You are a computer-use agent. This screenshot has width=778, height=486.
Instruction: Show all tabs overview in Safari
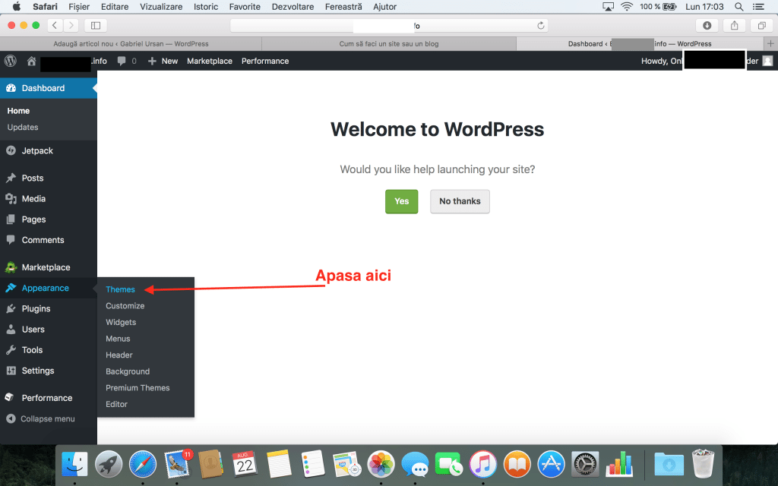point(761,25)
